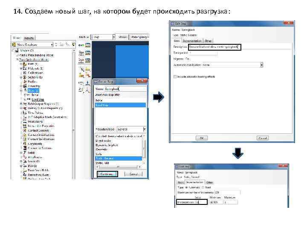Click the Time period field
This screenshot has width=307, height=230.
[203, 53]
